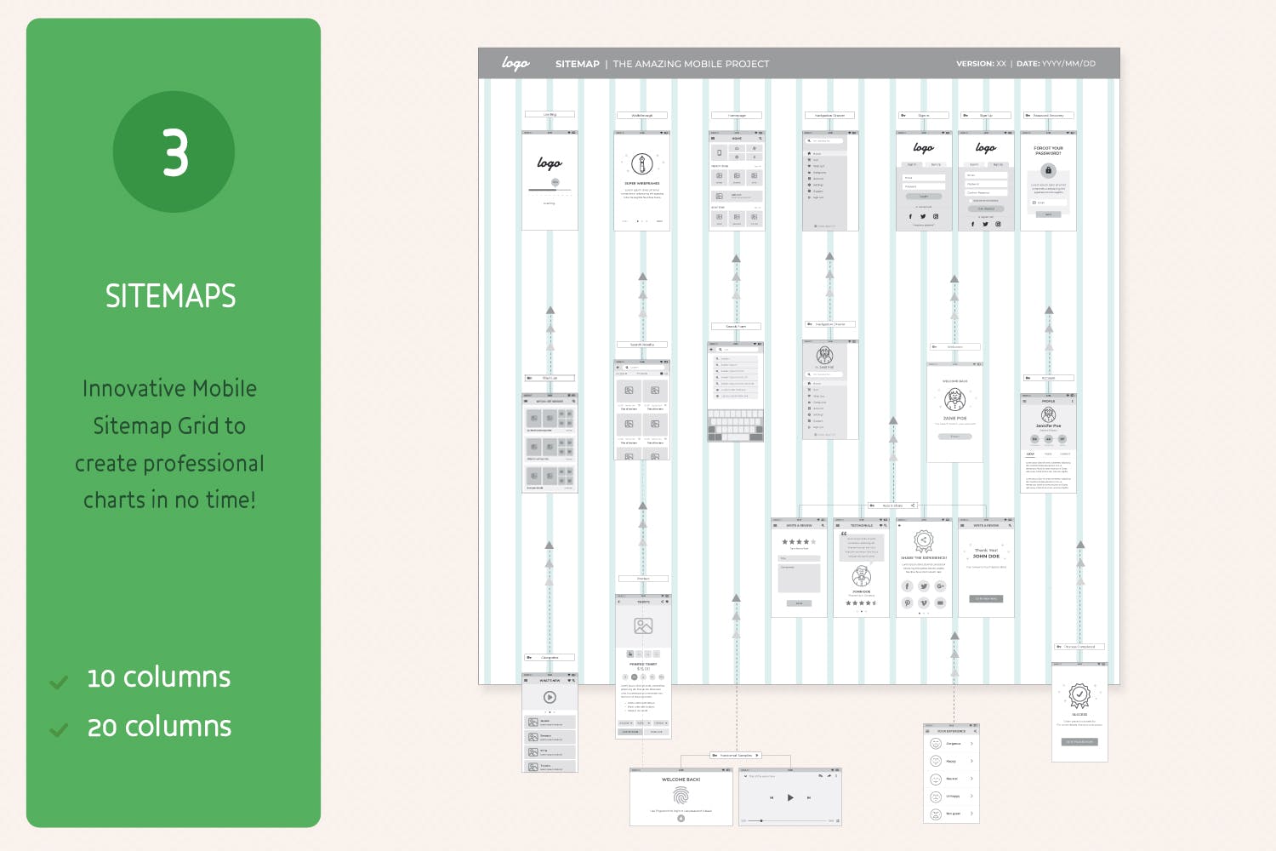Toggle the heart favorite on Testimonials screen header

coord(881,525)
